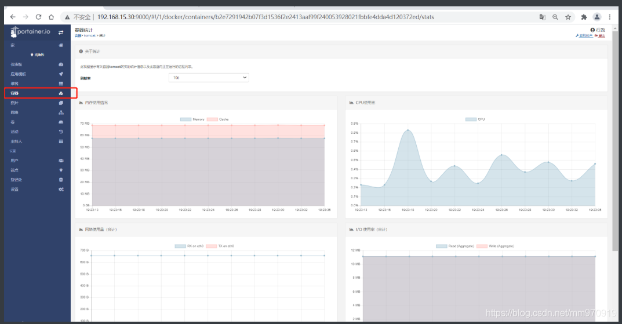Open Networks via the sitemap icon

point(61,112)
